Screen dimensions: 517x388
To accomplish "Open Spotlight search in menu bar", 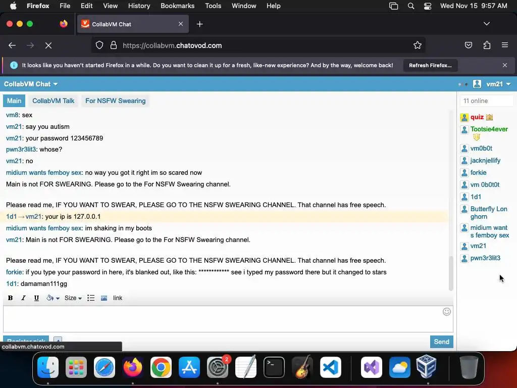I will (x=411, y=6).
